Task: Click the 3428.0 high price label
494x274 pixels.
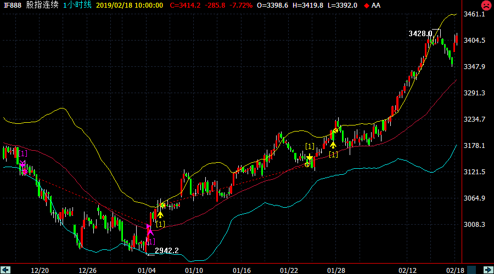Action: 420,33
